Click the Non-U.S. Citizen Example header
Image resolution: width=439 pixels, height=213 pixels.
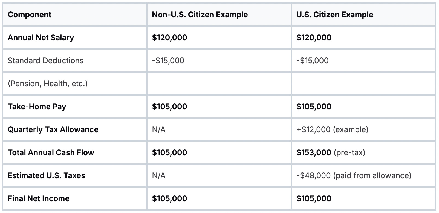(x=200, y=15)
